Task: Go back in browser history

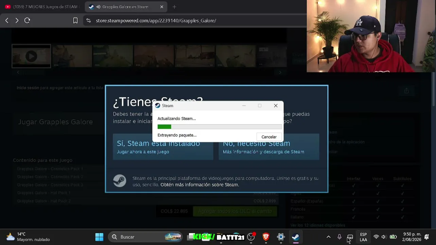Action: tap(7, 20)
